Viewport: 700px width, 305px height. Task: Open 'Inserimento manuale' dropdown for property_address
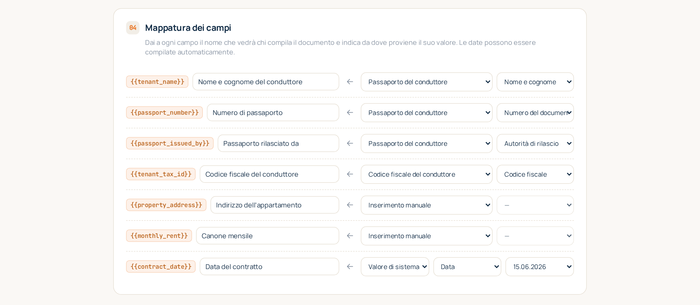pyautogui.click(x=427, y=205)
